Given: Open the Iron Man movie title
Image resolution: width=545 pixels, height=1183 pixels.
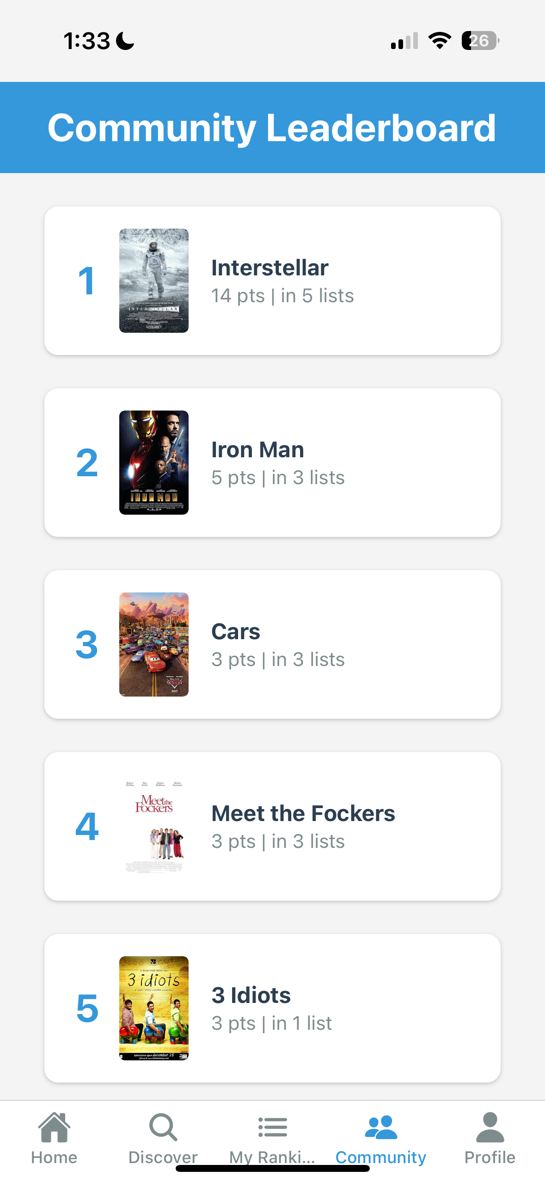Looking at the screenshot, I should click(257, 450).
